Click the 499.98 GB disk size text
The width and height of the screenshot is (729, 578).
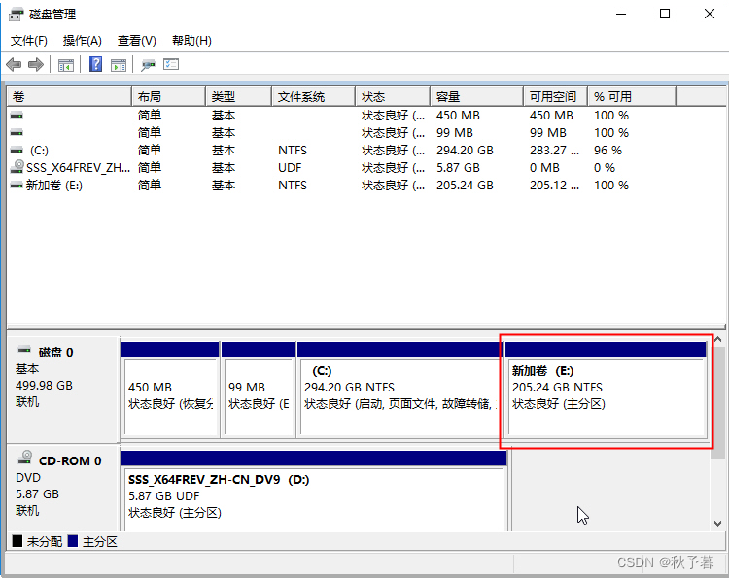[44, 386]
